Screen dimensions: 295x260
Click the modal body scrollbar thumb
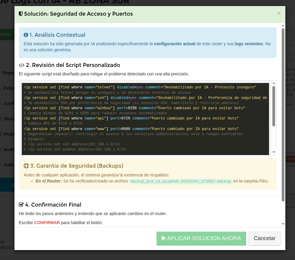coord(283,115)
